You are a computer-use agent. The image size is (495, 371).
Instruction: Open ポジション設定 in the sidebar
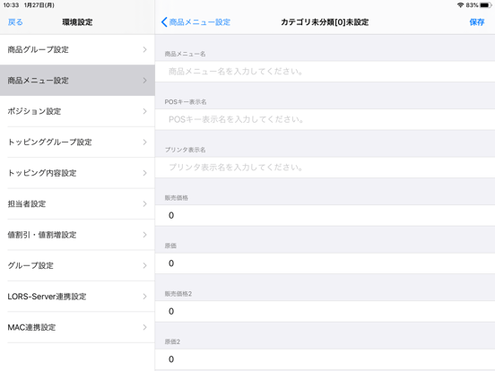pos(77,111)
